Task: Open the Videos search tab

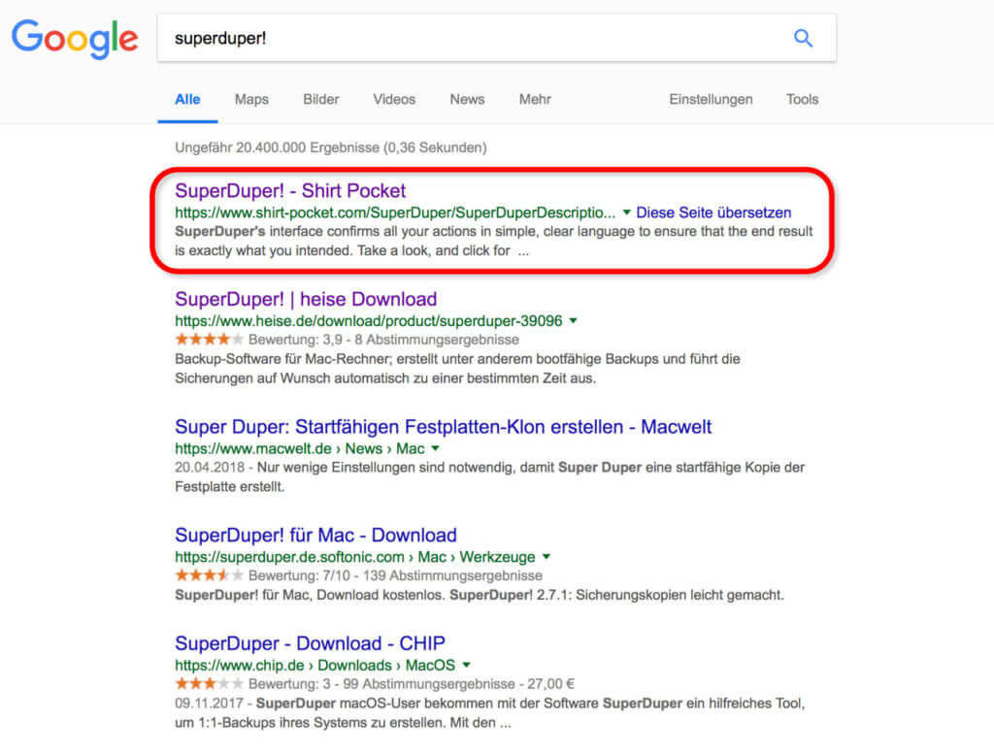Action: [x=394, y=99]
